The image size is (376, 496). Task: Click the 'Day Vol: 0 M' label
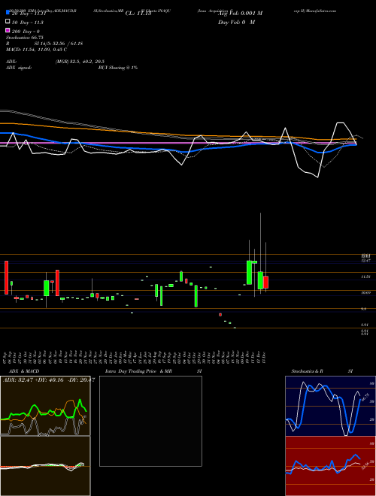click(236, 22)
